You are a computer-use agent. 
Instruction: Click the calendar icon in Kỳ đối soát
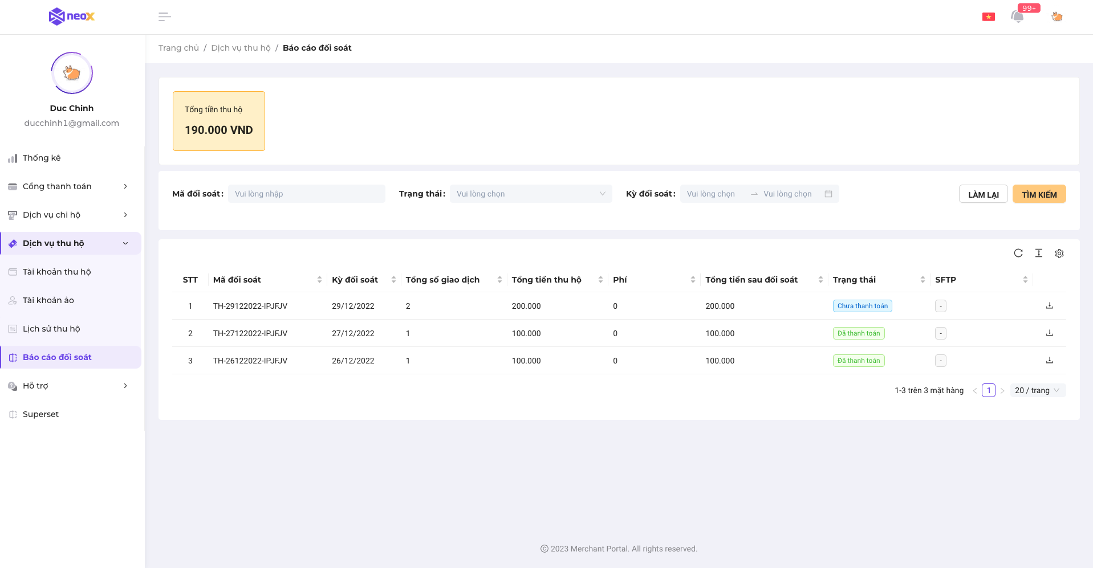point(828,194)
